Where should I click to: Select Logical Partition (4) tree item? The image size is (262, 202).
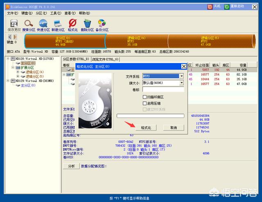pyautogui.click(x=34, y=72)
